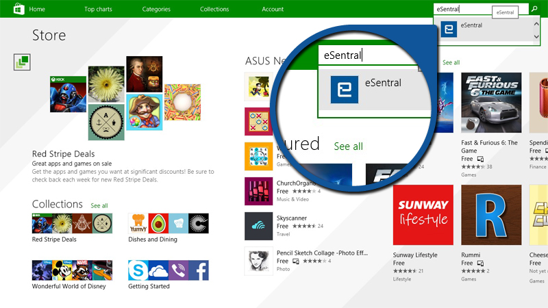Click the Facebook icon in Getting Started
This screenshot has height=308, width=548.
[199, 270]
